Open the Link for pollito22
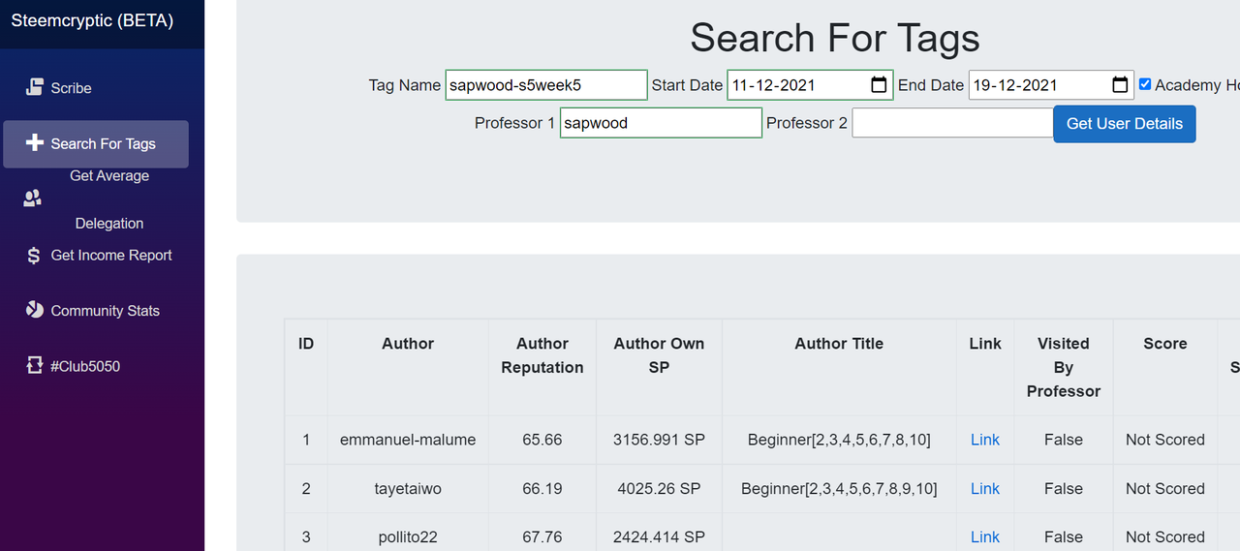The image size is (1240, 551). [x=984, y=536]
